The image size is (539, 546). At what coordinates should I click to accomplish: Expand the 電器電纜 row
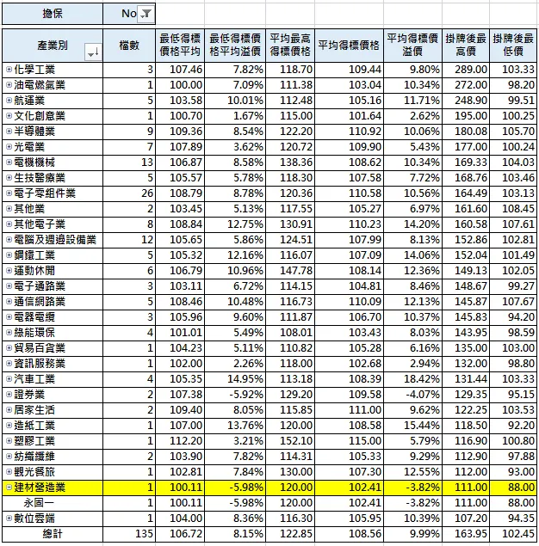[9, 317]
